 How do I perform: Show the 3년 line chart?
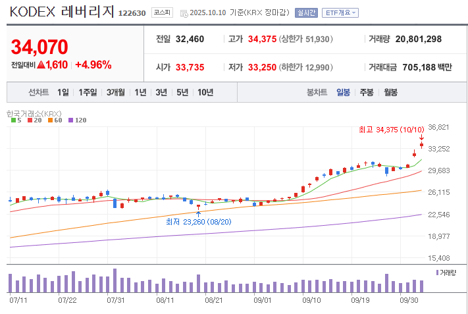coord(161,92)
